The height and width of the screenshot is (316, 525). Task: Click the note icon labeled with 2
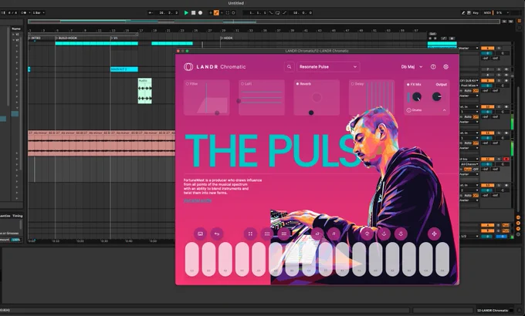click(x=317, y=234)
